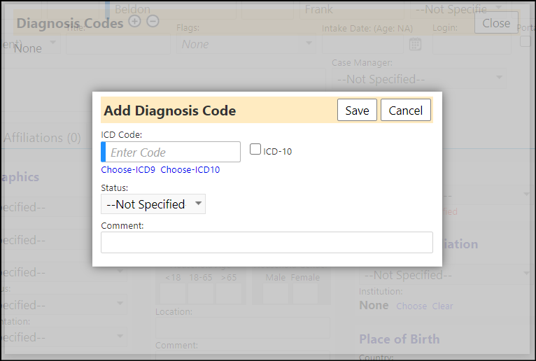Click the Choose link next to Institution
536x361 pixels.
tap(411, 306)
